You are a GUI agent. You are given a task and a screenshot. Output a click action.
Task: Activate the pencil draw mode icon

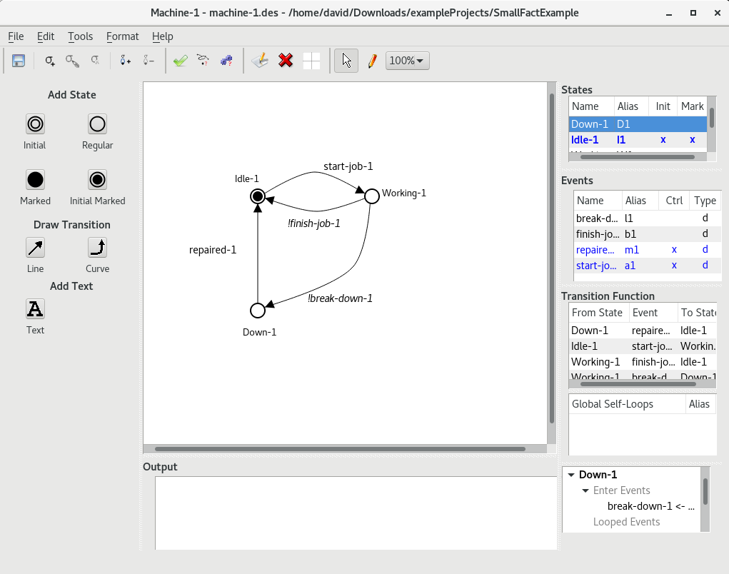[x=372, y=61]
